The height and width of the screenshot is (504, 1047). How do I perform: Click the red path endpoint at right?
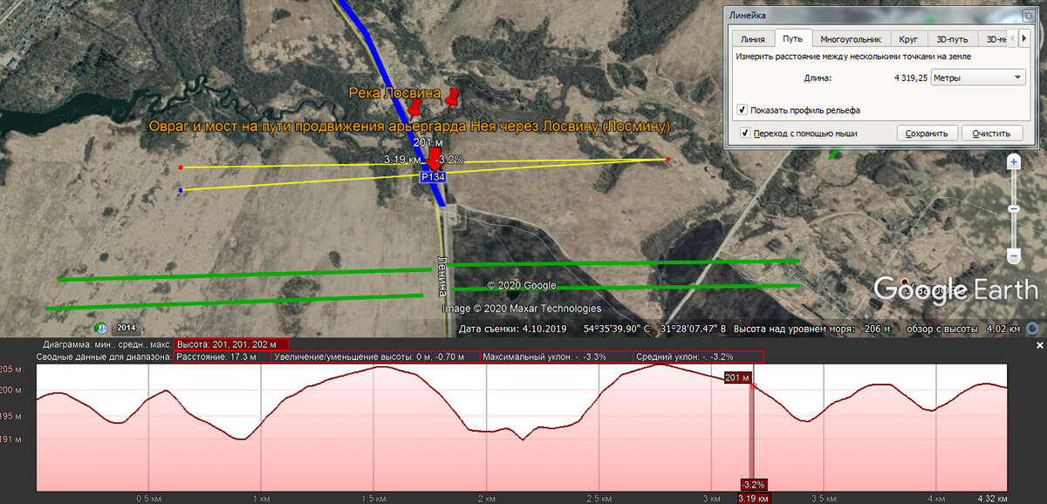[667, 160]
